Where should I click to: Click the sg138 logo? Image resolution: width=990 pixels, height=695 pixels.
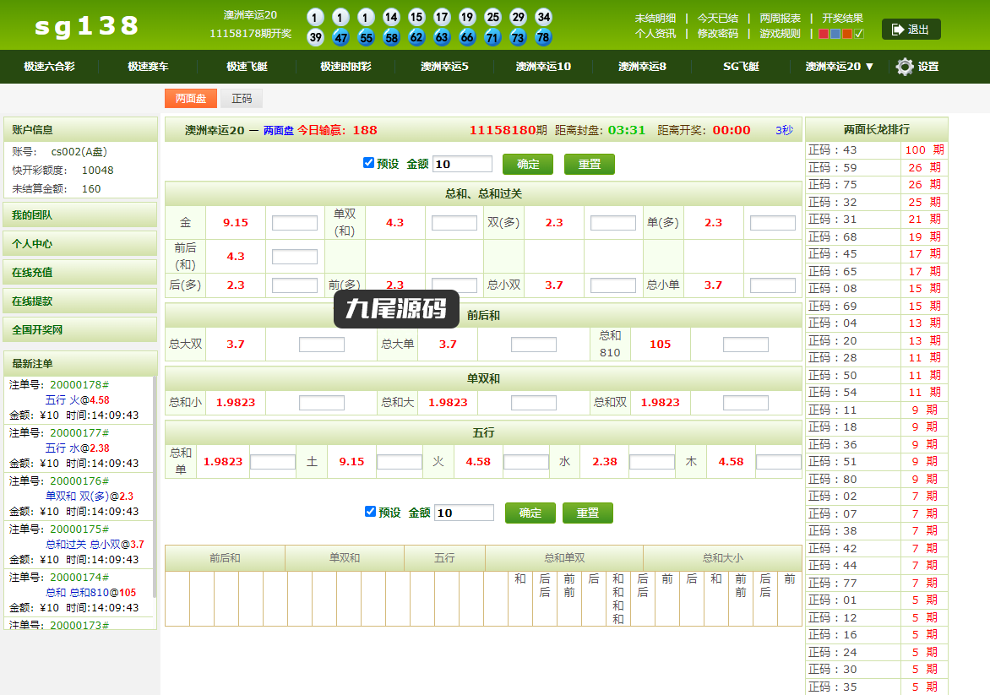tap(86, 26)
